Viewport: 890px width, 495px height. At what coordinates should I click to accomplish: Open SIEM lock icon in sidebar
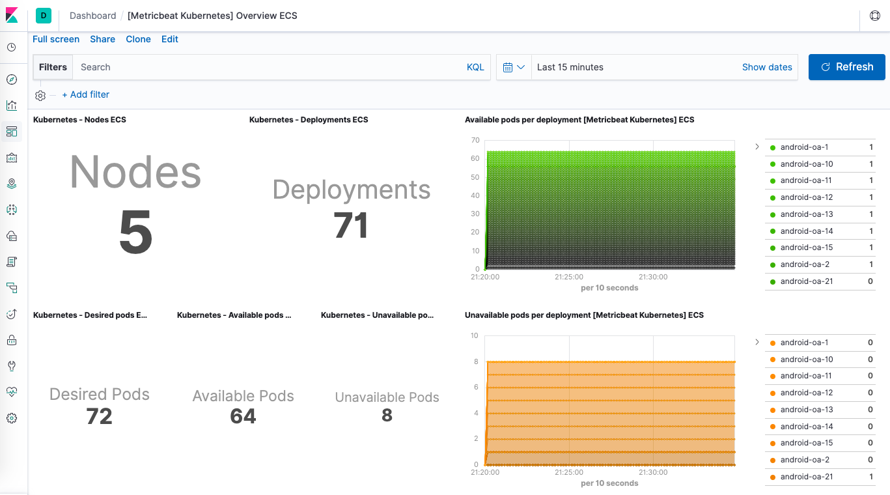tap(12, 340)
